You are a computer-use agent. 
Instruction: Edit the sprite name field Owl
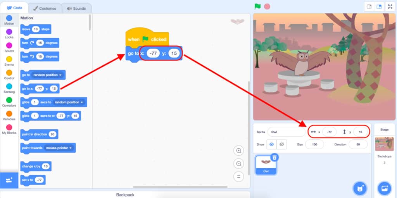tap(286, 132)
